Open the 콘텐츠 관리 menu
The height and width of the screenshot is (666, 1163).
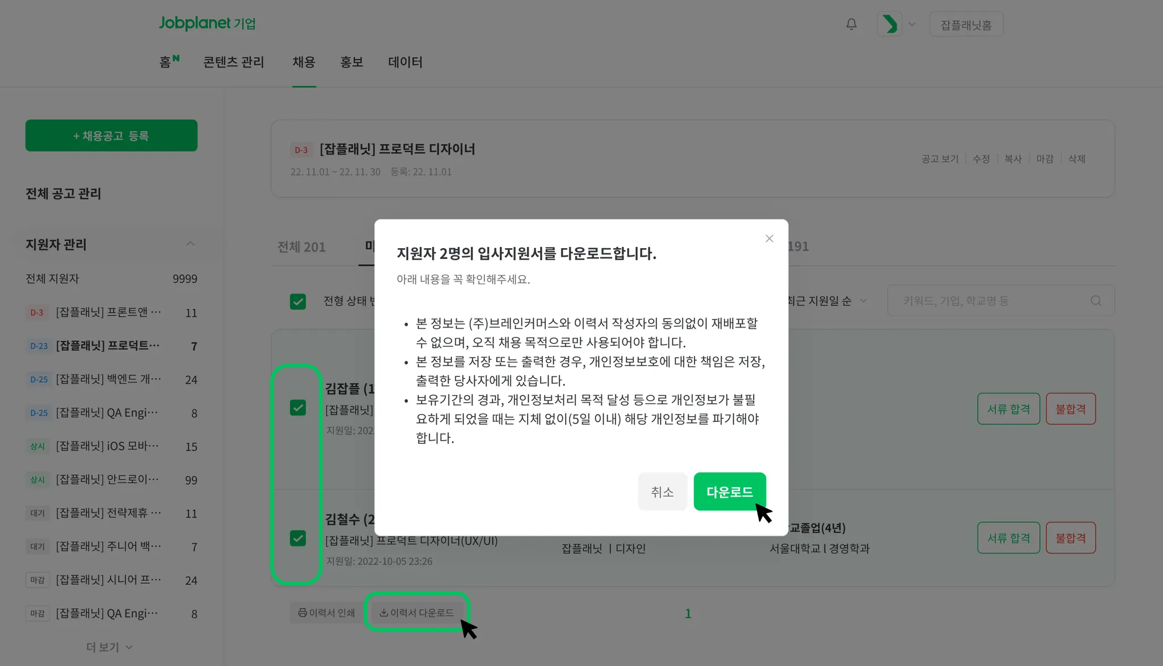point(233,62)
